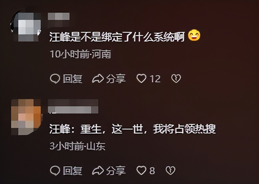Click the like count 8
Viewport: 259px width, 184px height.
pyautogui.click(x=152, y=171)
